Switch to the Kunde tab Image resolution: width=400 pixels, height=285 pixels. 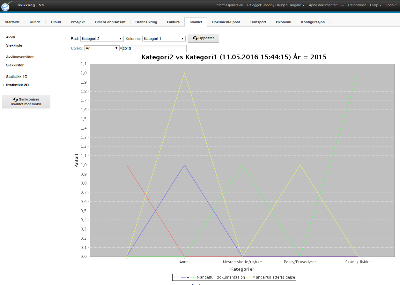point(35,22)
